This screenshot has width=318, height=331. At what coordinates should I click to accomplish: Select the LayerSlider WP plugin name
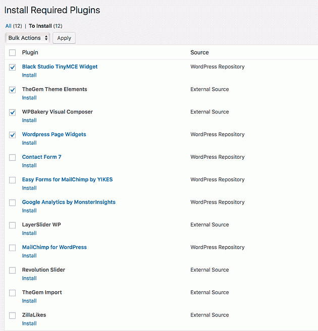41,225
